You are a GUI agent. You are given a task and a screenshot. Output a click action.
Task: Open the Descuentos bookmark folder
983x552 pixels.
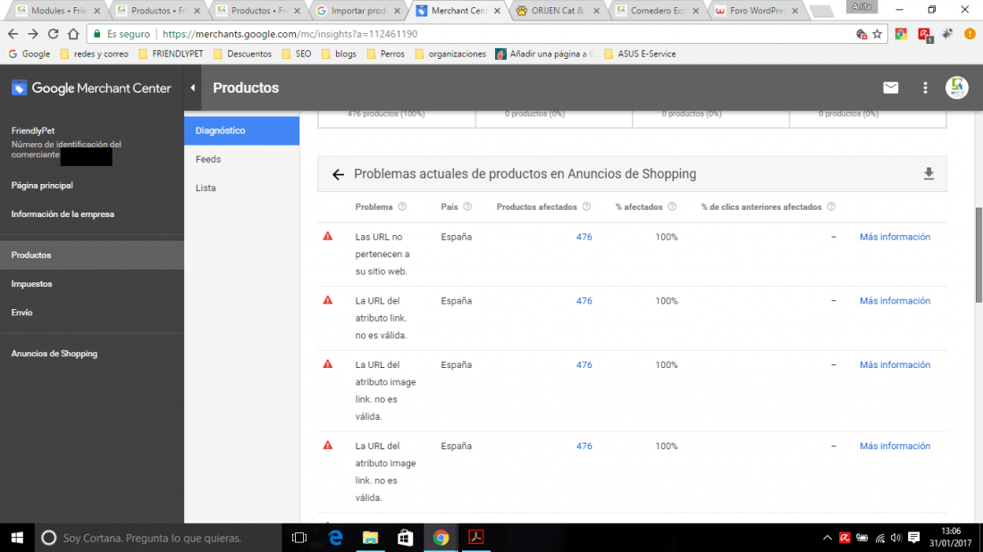click(x=242, y=54)
